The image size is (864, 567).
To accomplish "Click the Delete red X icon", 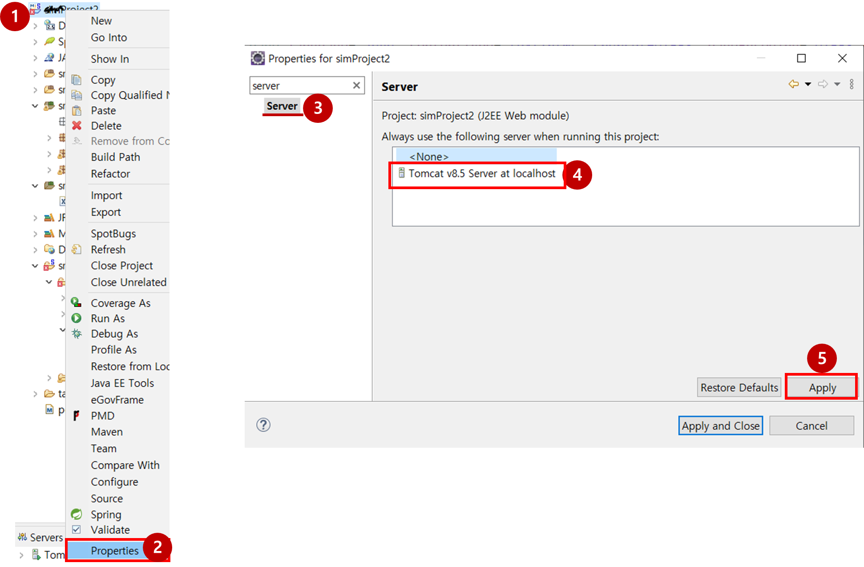I will click(77, 126).
